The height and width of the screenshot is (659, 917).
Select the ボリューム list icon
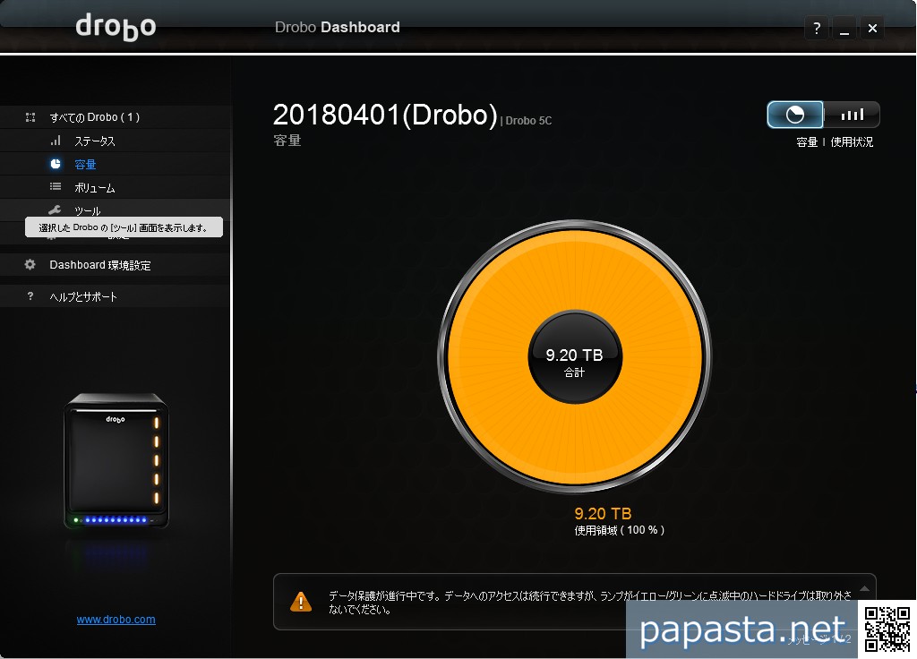coord(56,187)
